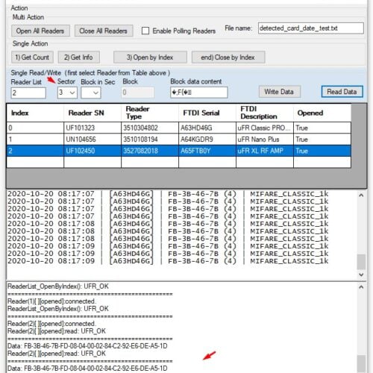Click the Read Data button
The width and height of the screenshot is (373, 373).
point(342,92)
